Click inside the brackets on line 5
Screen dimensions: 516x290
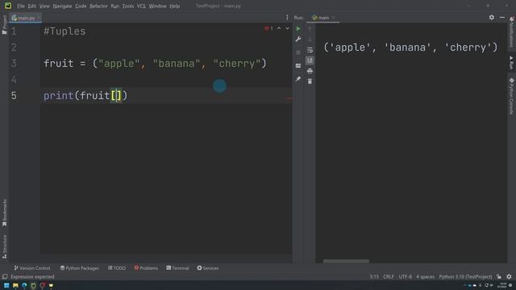(x=116, y=96)
